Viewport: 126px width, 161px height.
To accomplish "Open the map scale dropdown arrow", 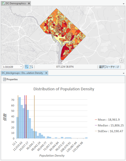I will click(21, 67).
